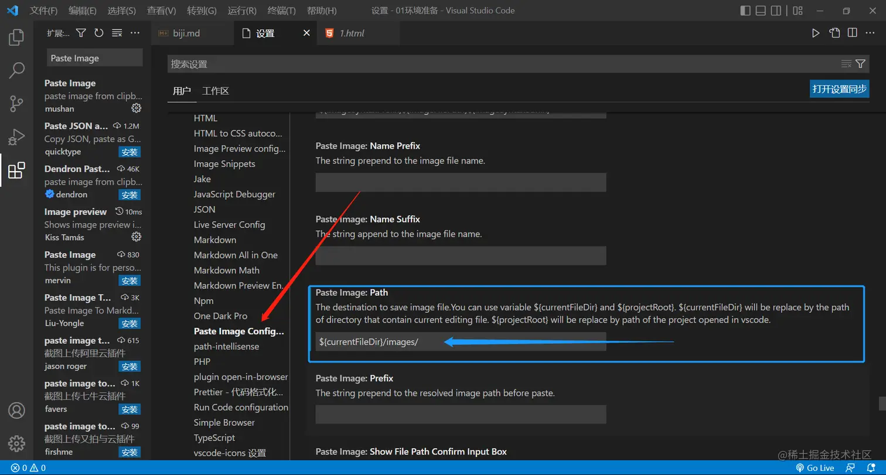Open the gear for Image preview extension
Viewport: 886px width, 475px height.
click(137, 237)
